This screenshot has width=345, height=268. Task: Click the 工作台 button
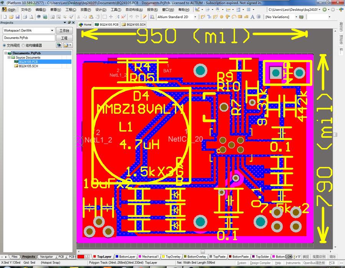pyautogui.click(x=64, y=30)
